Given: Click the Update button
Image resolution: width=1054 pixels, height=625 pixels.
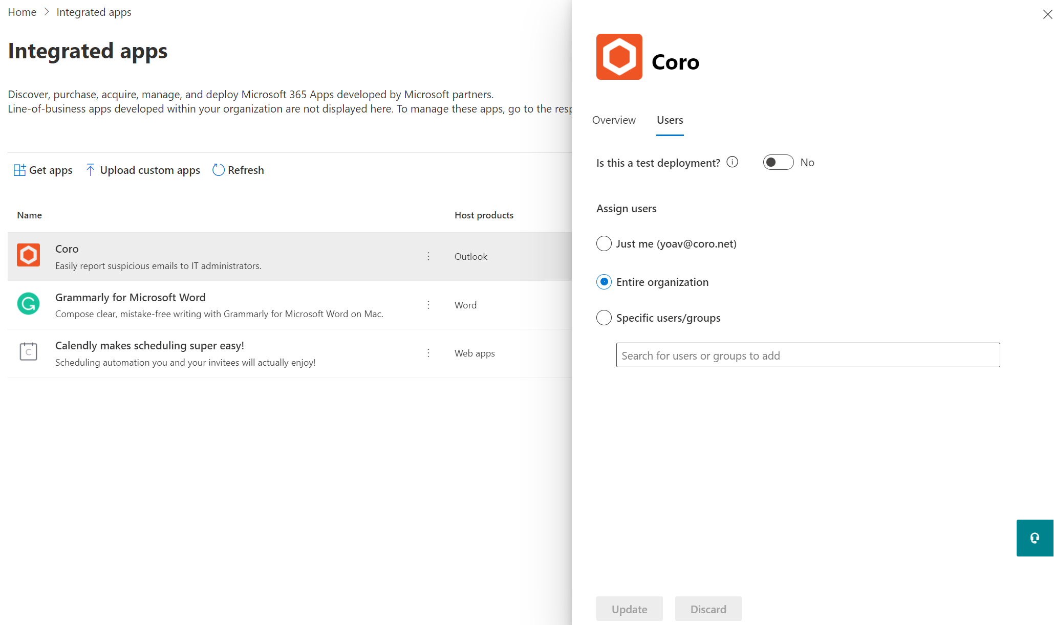Looking at the screenshot, I should [629, 609].
